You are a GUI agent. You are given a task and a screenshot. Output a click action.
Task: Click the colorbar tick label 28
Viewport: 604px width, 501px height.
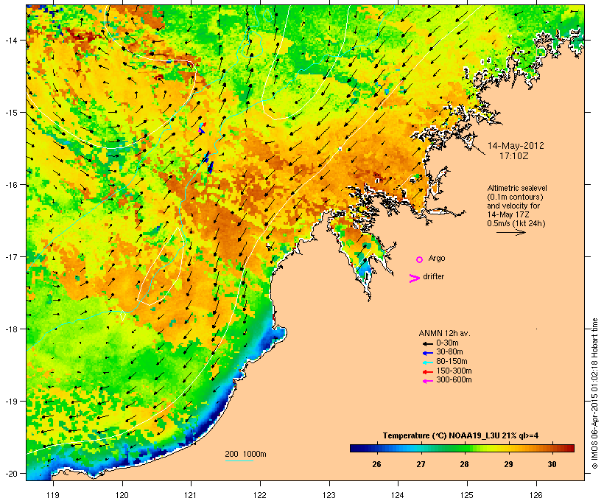tap(464, 464)
